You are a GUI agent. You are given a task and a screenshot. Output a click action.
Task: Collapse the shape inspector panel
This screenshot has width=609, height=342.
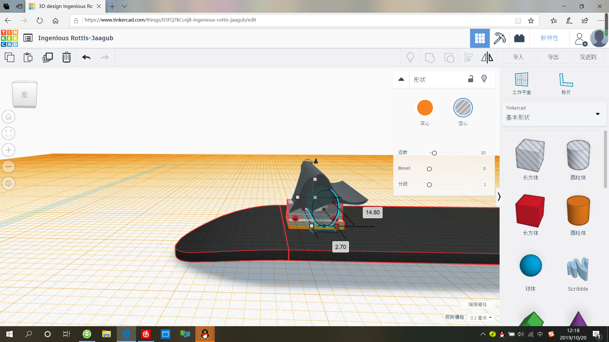click(x=401, y=79)
